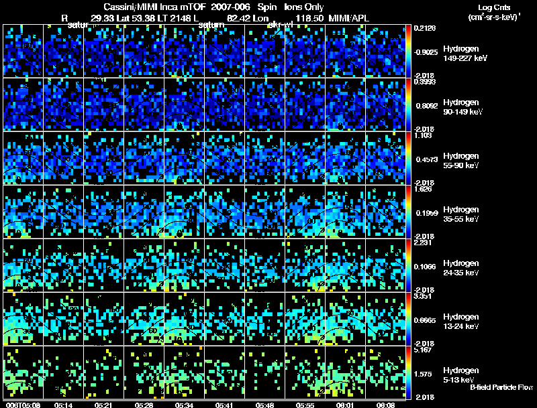
Task: Click the '1.575' colorbar value
Action: 423,375
